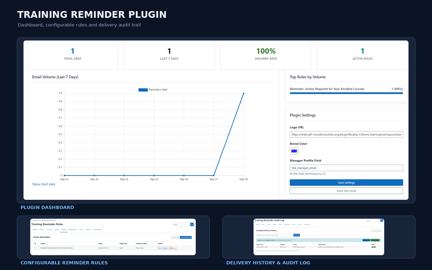The width and height of the screenshot is (432, 270).
Task: Open the Development tab in the Rules page
Action: click(x=98, y=230)
